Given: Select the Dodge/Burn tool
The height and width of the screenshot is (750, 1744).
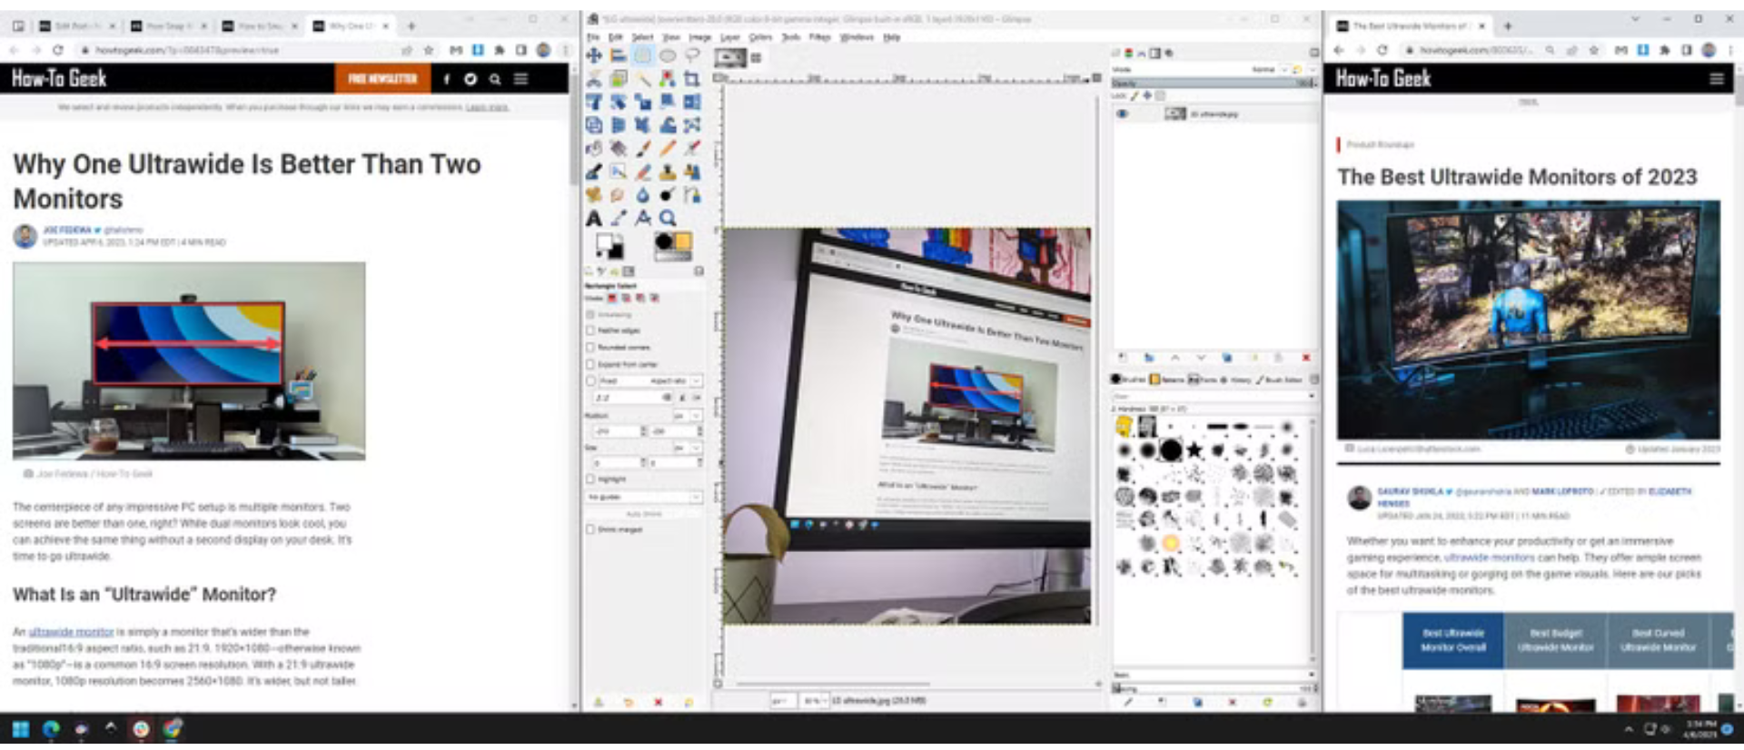Looking at the screenshot, I should (x=667, y=194).
